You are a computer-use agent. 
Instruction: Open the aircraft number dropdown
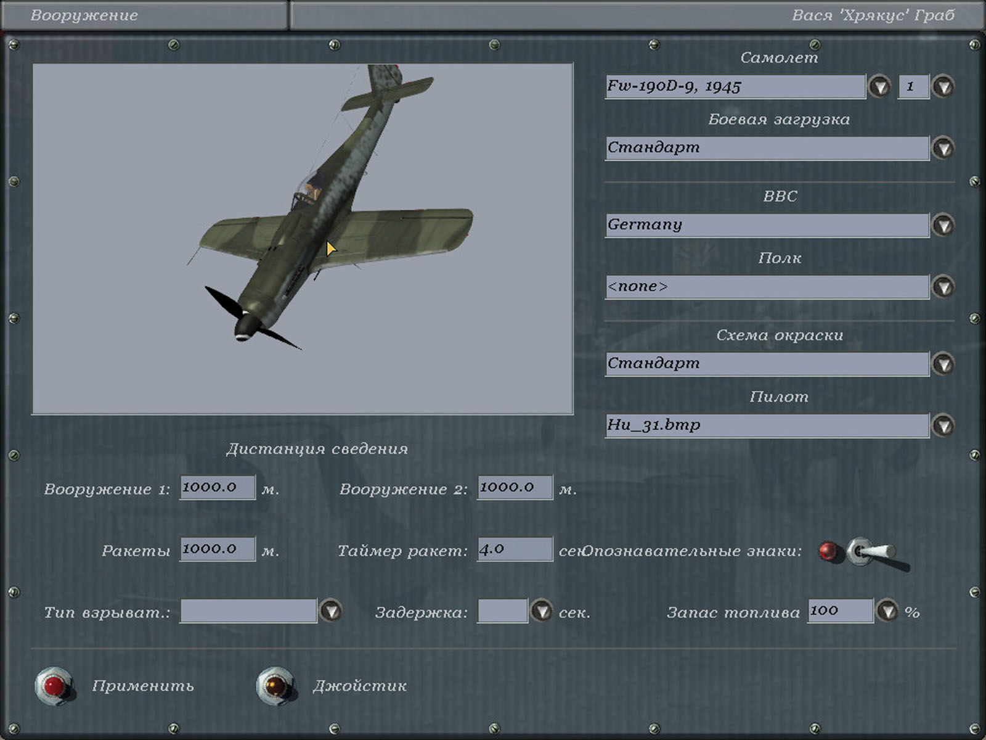[x=943, y=86]
